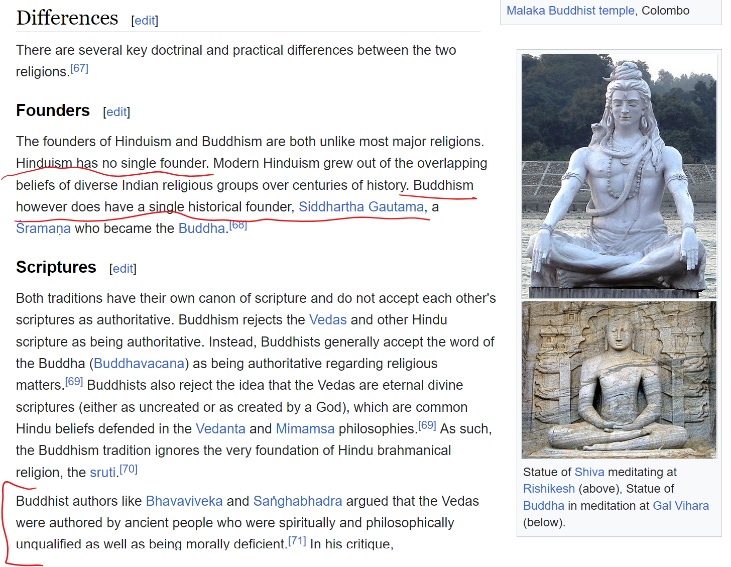Open the edit link next to Founders
Viewport: 731px width, 567px height.
point(116,112)
